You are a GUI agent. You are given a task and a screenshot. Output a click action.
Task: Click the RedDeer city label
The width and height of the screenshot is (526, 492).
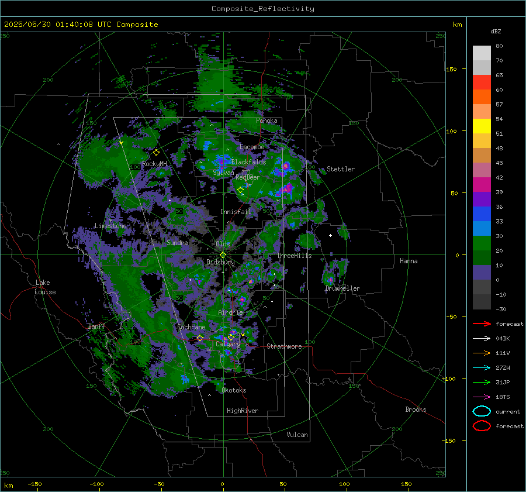click(248, 177)
